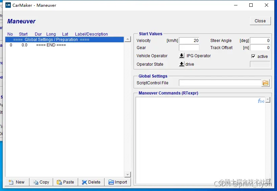Open the Operator State dropdown arrow
Screen dimensions: 277x191
click(182, 64)
